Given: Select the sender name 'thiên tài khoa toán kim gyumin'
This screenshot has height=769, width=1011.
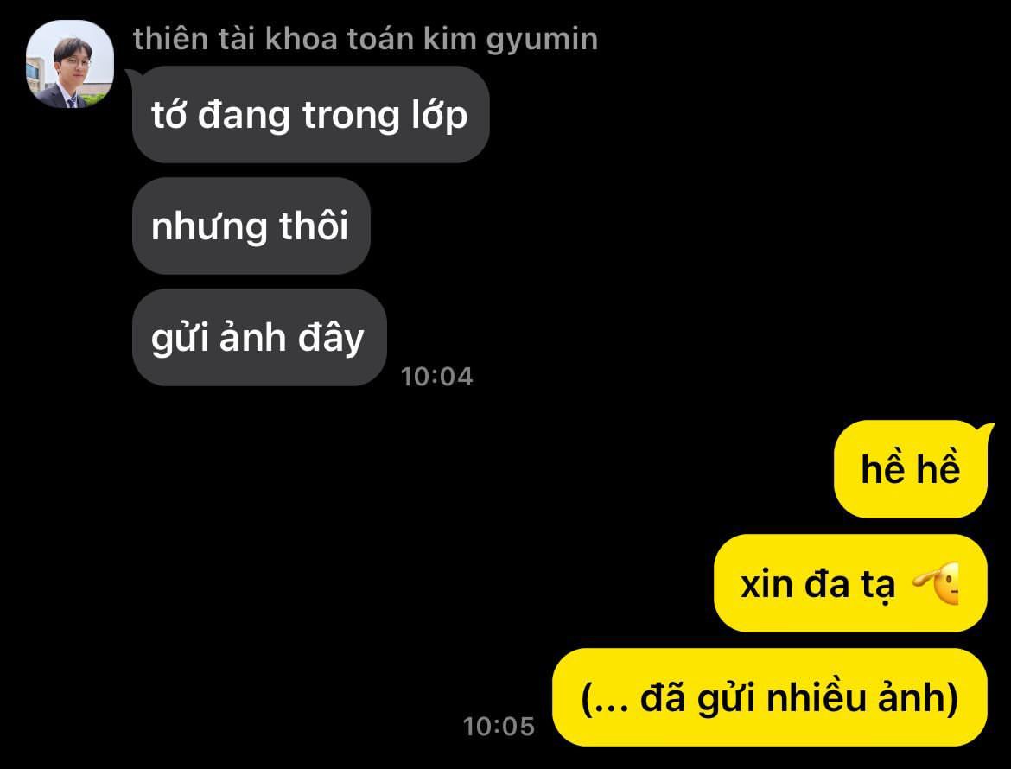Looking at the screenshot, I should point(366,39).
